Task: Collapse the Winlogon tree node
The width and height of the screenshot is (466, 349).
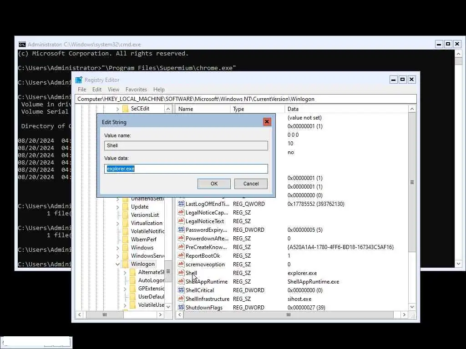Action: [x=118, y=264]
